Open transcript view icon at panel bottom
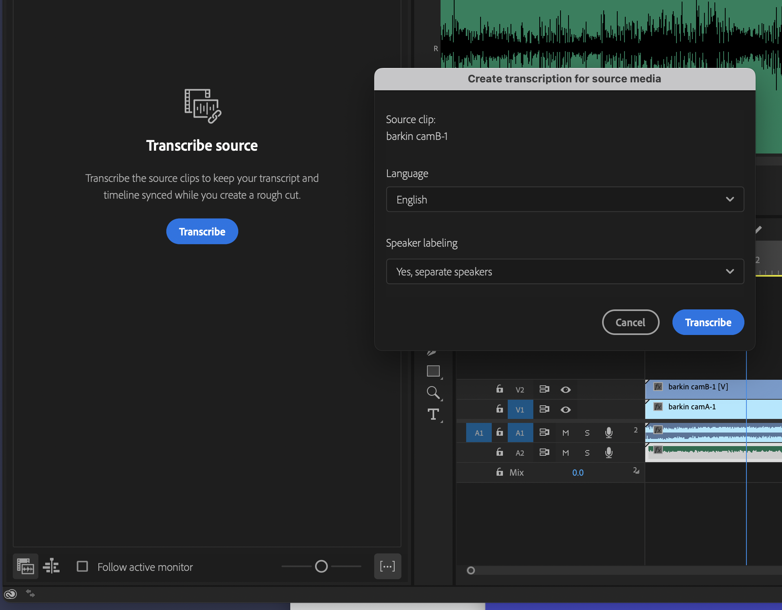 click(x=26, y=566)
